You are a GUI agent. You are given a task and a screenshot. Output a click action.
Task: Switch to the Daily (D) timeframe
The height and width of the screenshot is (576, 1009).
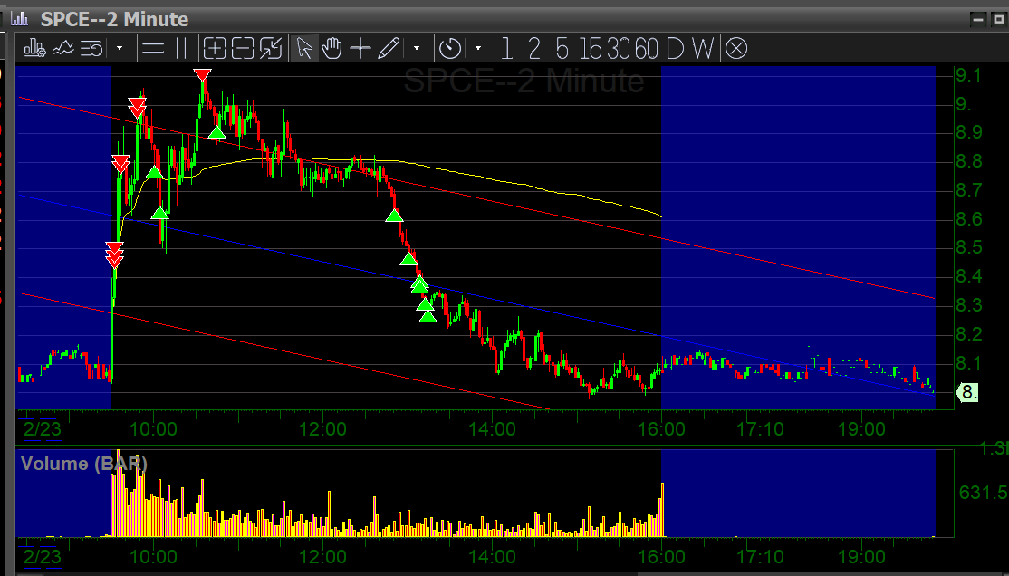click(x=675, y=48)
